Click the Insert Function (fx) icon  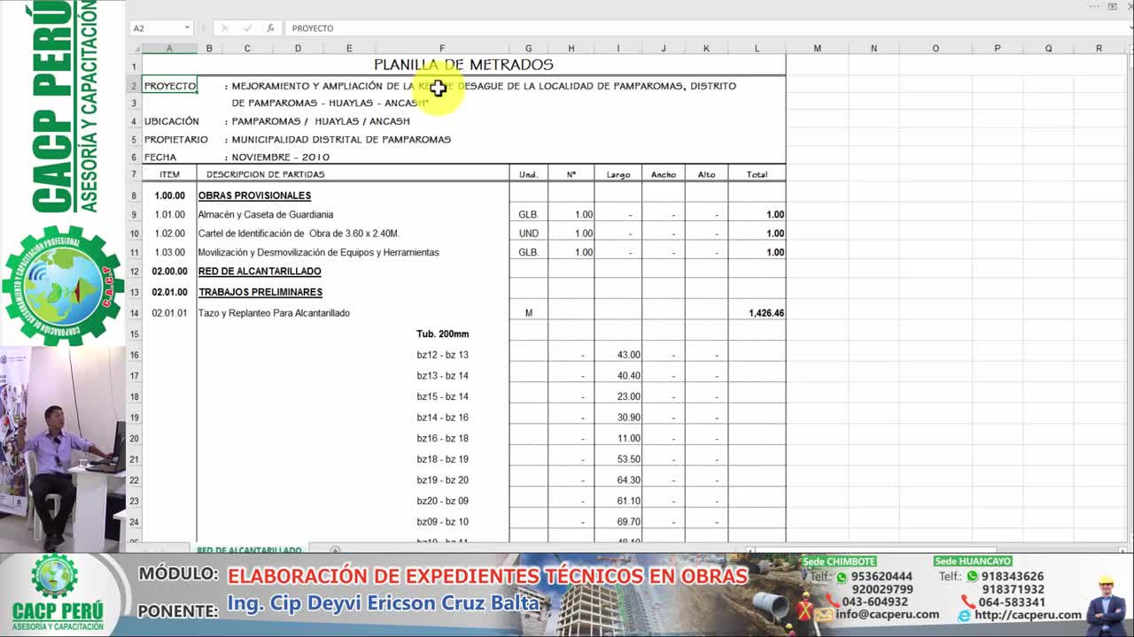coord(272,27)
